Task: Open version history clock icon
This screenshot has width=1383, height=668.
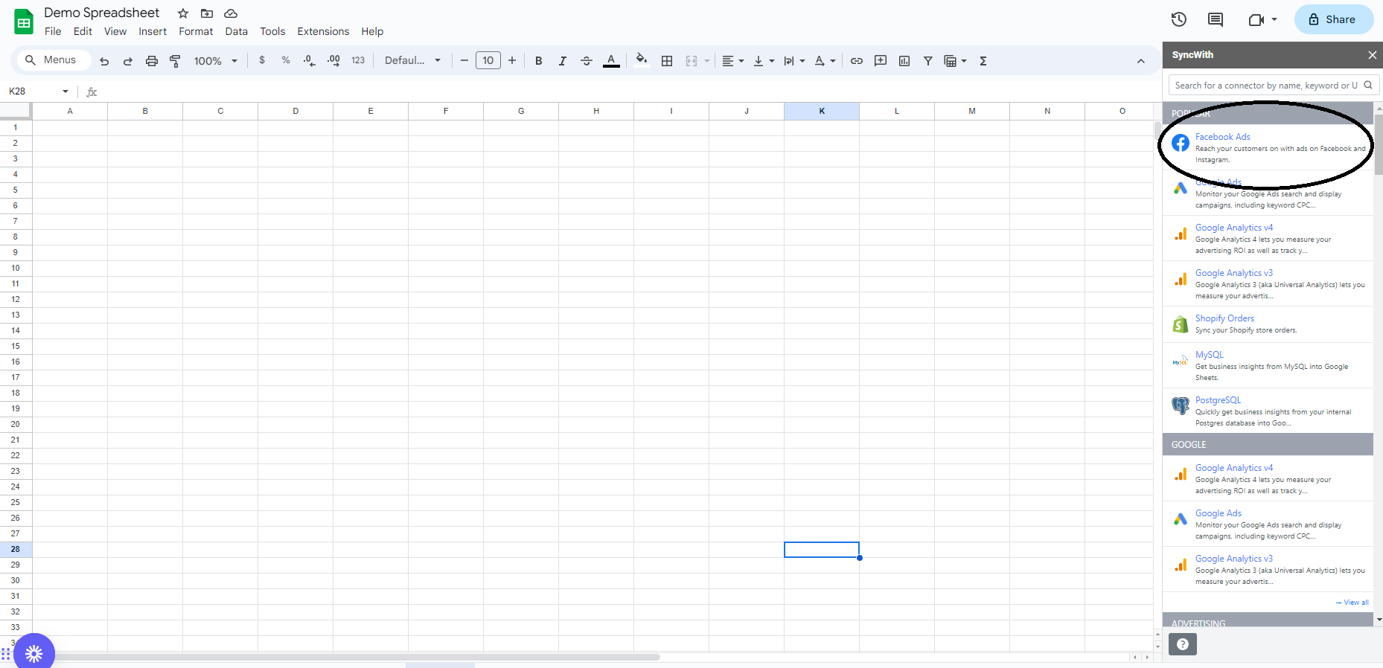Action: [1178, 19]
